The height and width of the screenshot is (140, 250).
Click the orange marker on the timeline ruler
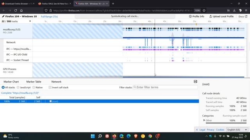196,24
